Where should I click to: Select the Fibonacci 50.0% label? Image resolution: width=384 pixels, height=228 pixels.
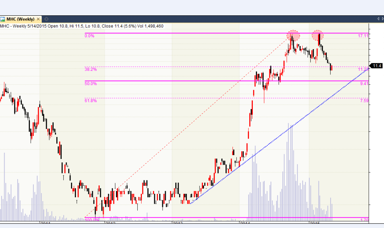(91, 84)
